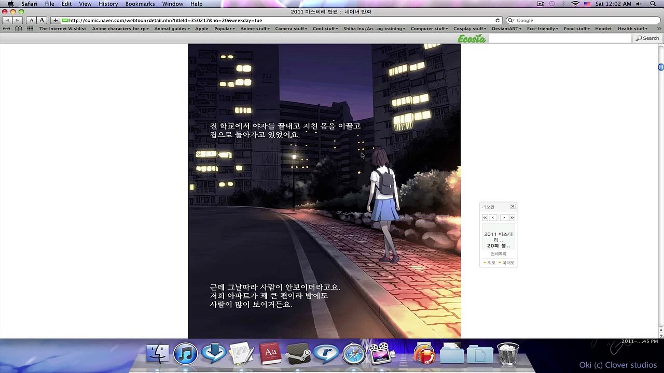Click the Ecosia Search button
The image size is (664, 373).
[x=647, y=38]
